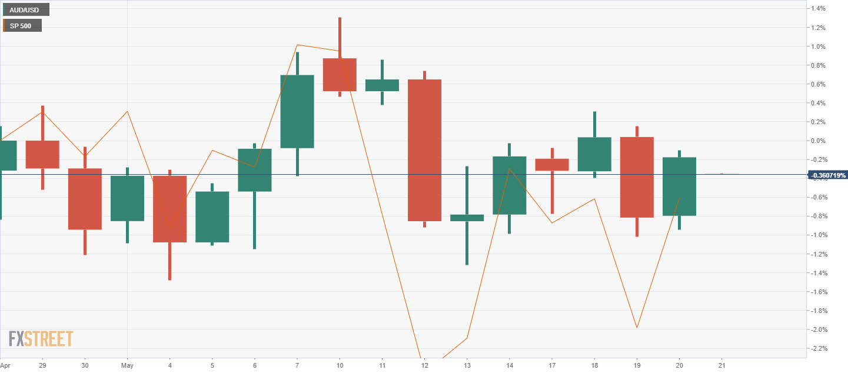Click the green candle on May 7
The width and height of the screenshot is (848, 373).
[297, 111]
